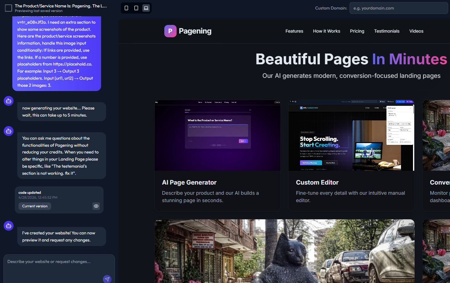Open the Testimonials nav item
Screen dimensions: 450x283
pos(387,31)
